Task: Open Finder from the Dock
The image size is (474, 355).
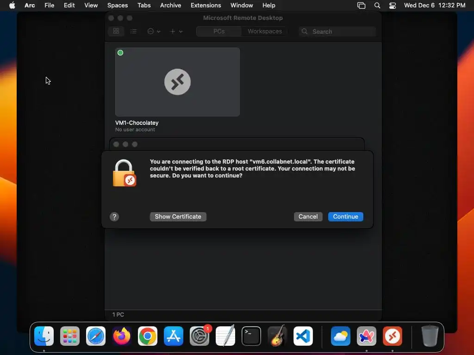Action: click(x=44, y=336)
